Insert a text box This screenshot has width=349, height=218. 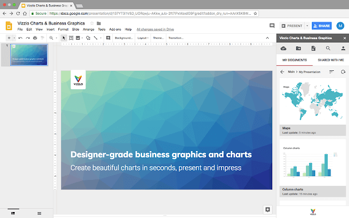tap(71, 38)
